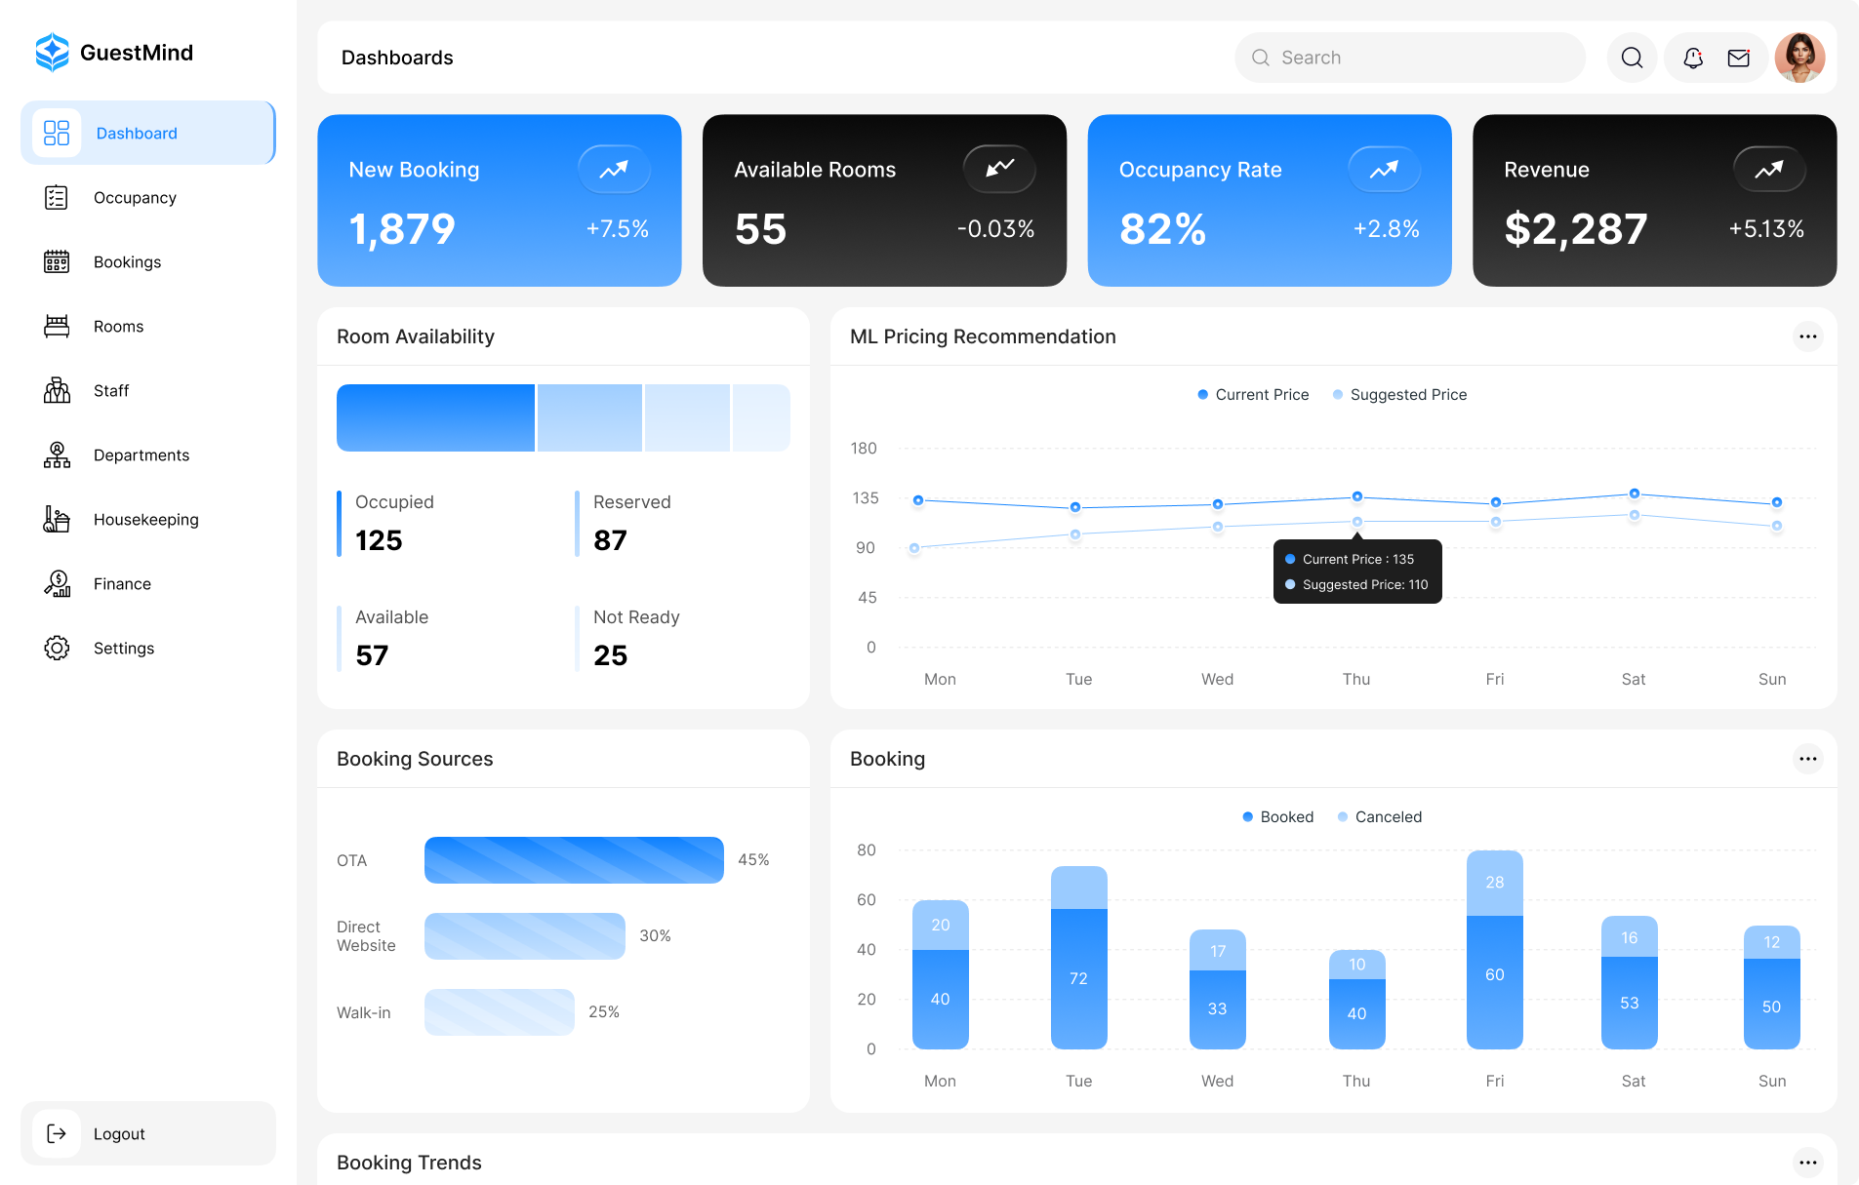This screenshot has height=1185, width=1859.
Task: Click the Bookings calendar icon
Action: pyautogui.click(x=56, y=261)
